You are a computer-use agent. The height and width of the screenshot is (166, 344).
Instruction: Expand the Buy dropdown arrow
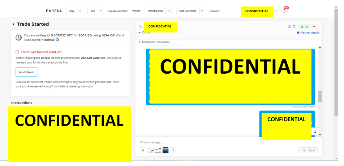pos(80,11)
